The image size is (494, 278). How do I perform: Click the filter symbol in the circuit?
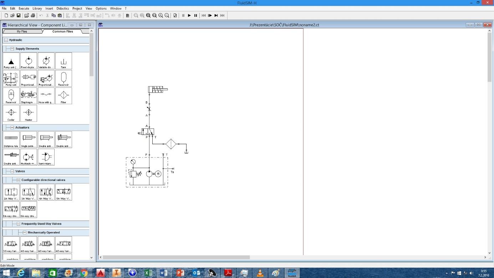pyautogui.click(x=171, y=144)
